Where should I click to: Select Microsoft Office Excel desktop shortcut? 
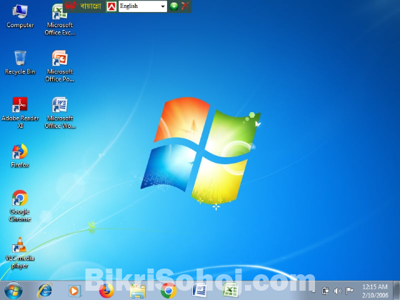tap(60, 19)
